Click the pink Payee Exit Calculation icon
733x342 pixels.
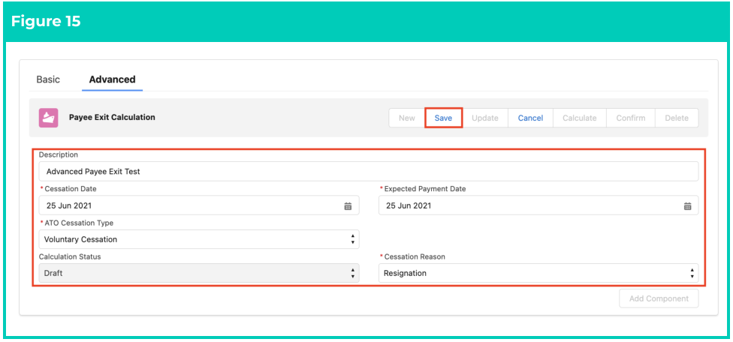coord(48,118)
